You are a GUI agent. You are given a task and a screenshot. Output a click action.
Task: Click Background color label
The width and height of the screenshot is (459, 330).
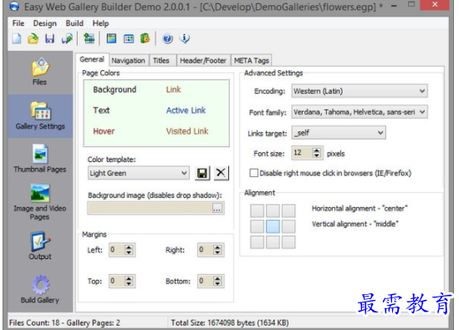click(x=115, y=89)
